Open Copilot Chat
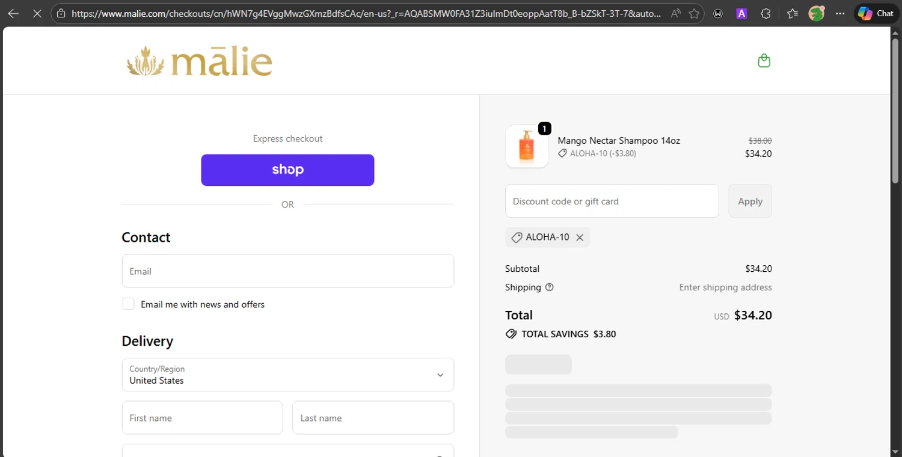902x457 pixels. 876,13
